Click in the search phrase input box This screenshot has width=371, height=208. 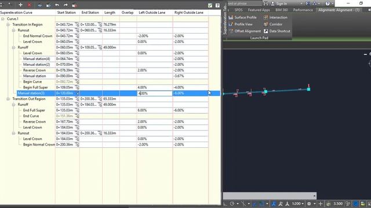(x=245, y=3)
